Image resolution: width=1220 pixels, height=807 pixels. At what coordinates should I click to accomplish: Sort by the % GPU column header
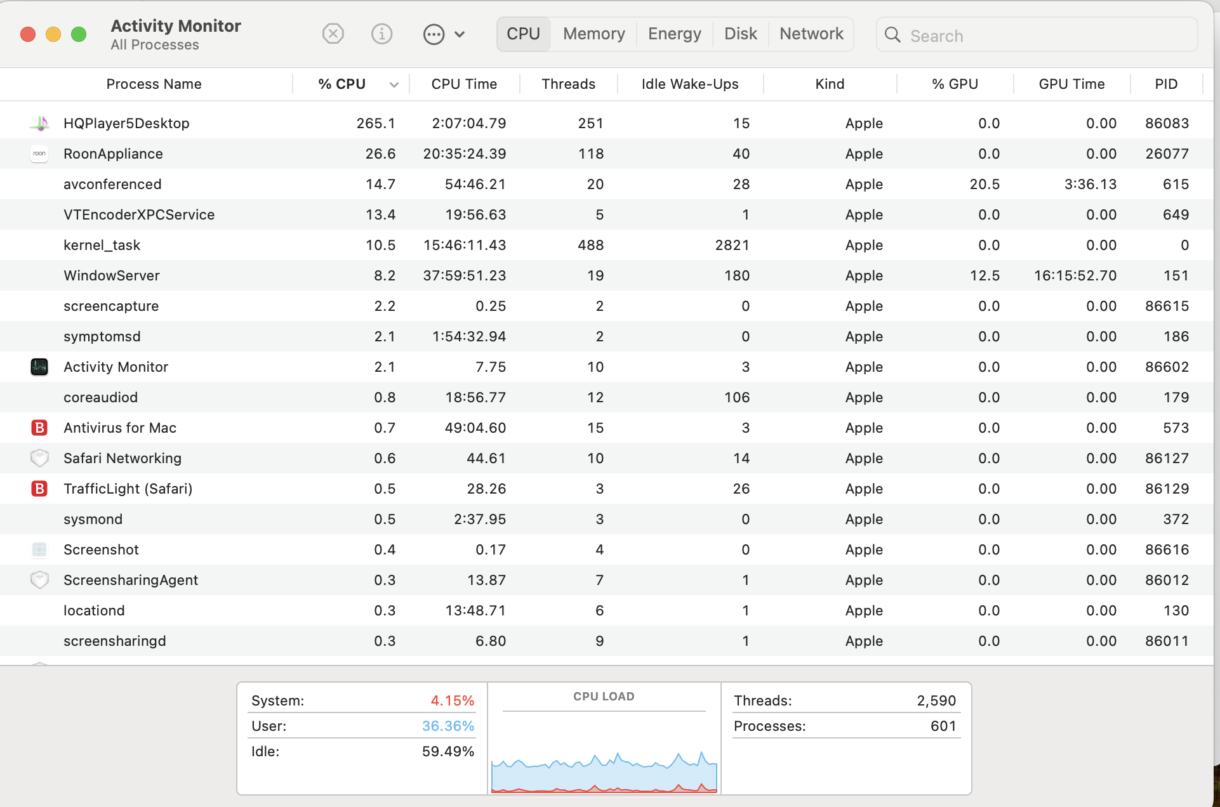(955, 84)
